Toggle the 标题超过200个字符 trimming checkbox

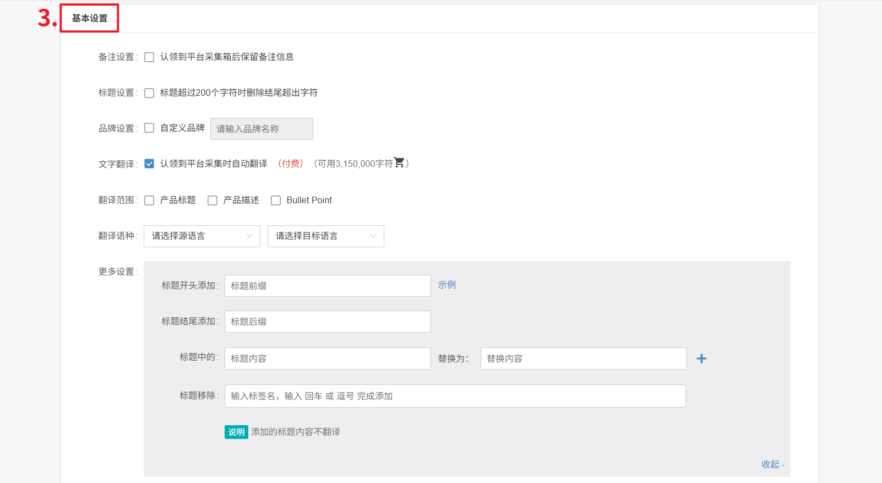click(149, 93)
